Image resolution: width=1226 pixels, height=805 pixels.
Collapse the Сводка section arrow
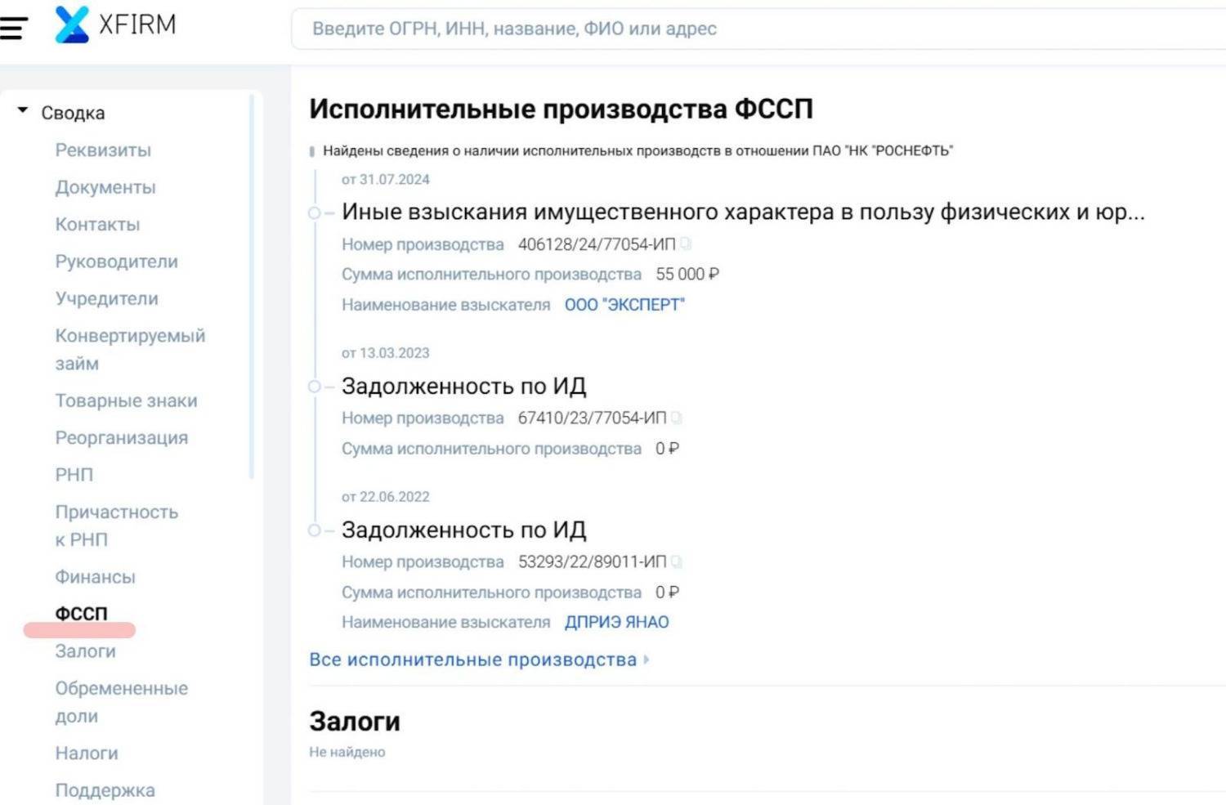pos(23,110)
